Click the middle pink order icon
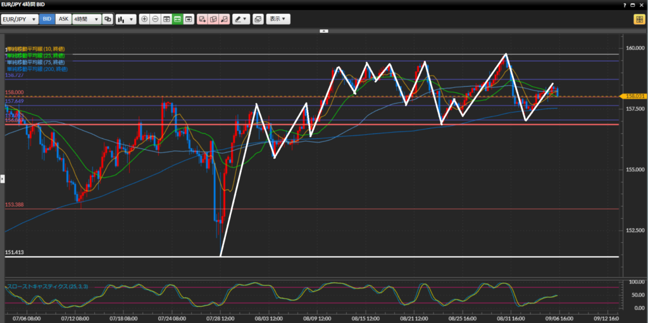 [x=213, y=19]
